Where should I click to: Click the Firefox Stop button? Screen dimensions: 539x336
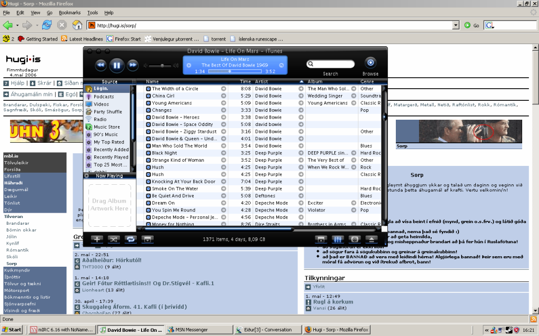pyautogui.click(x=62, y=25)
